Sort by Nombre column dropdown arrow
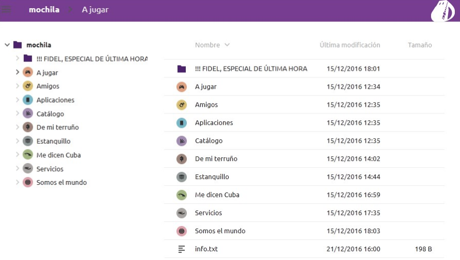Screen dimensions: 460x260 [227, 45]
